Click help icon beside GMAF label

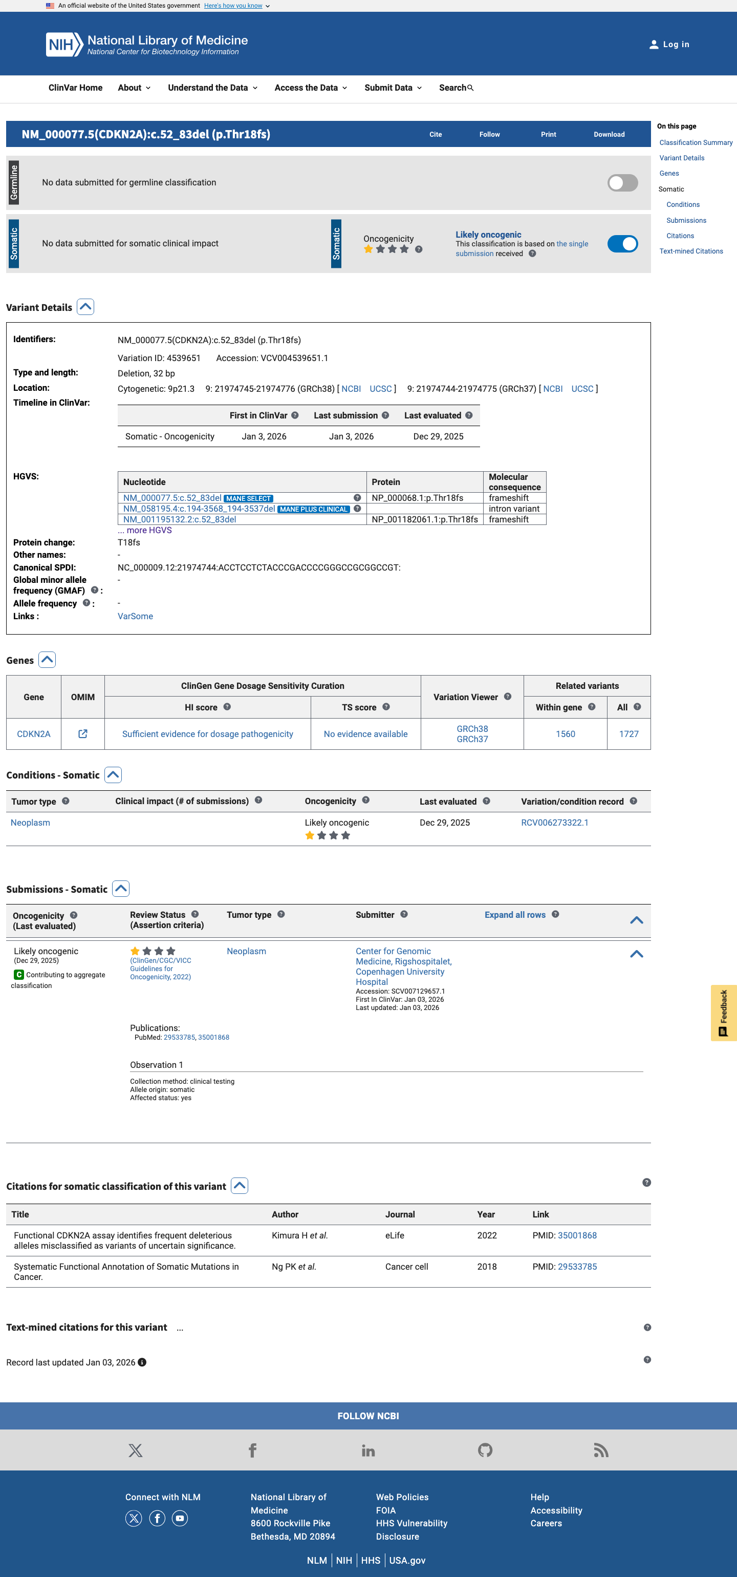(x=94, y=590)
